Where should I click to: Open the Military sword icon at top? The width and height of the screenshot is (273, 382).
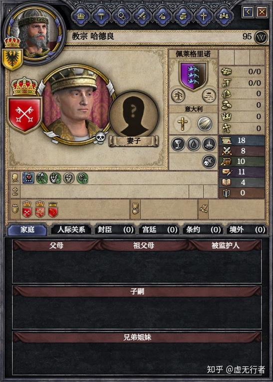pos(142,16)
